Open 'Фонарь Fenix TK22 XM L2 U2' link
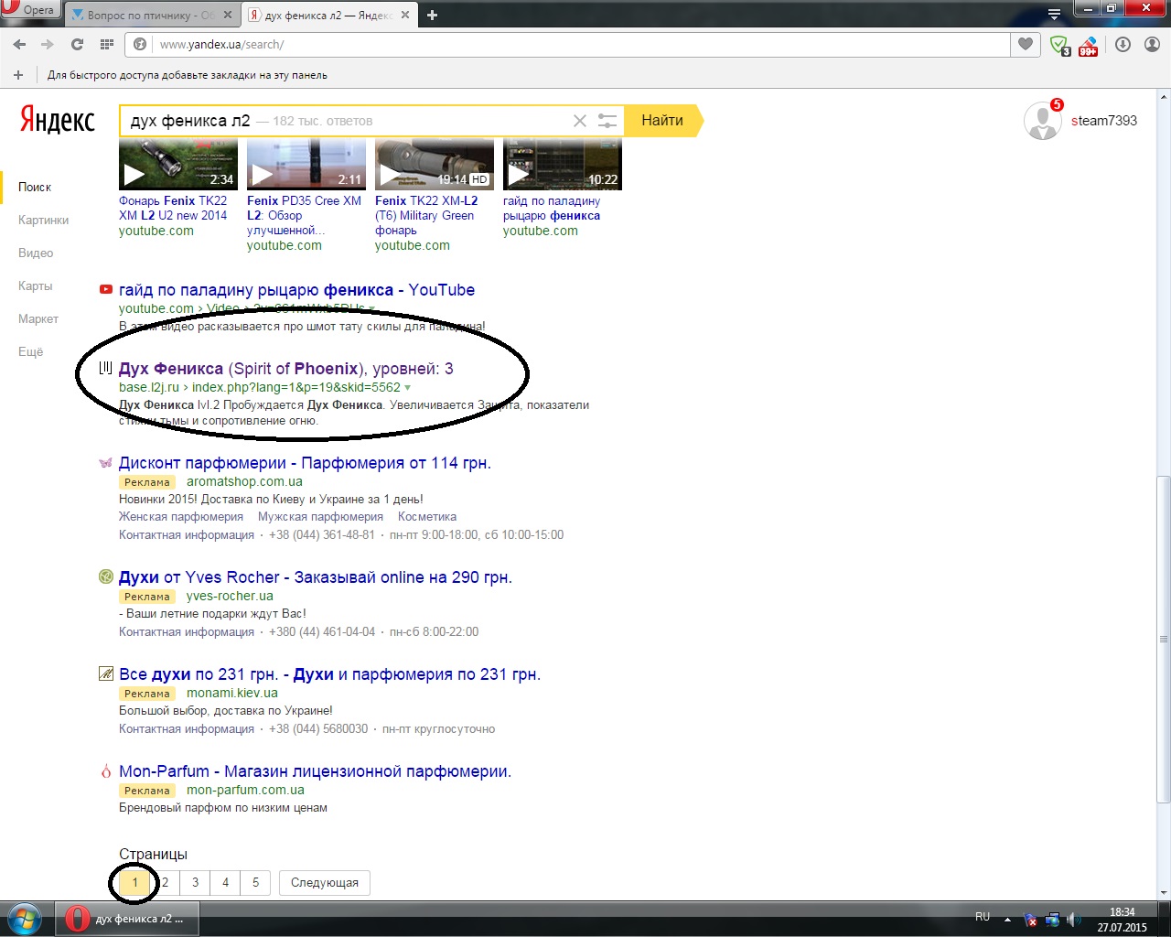The width and height of the screenshot is (1171, 937). 173,209
